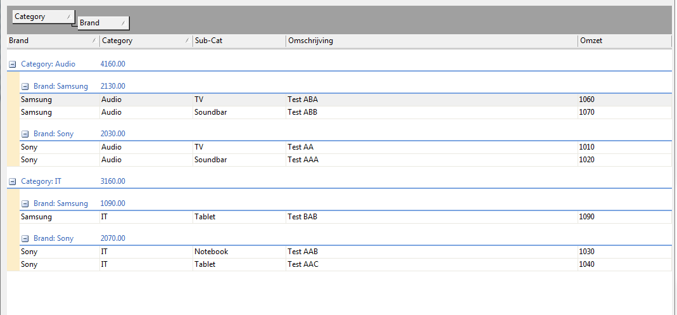The height and width of the screenshot is (315, 677).
Task: Sort by the Sub-Cat column header
Action: [239, 41]
